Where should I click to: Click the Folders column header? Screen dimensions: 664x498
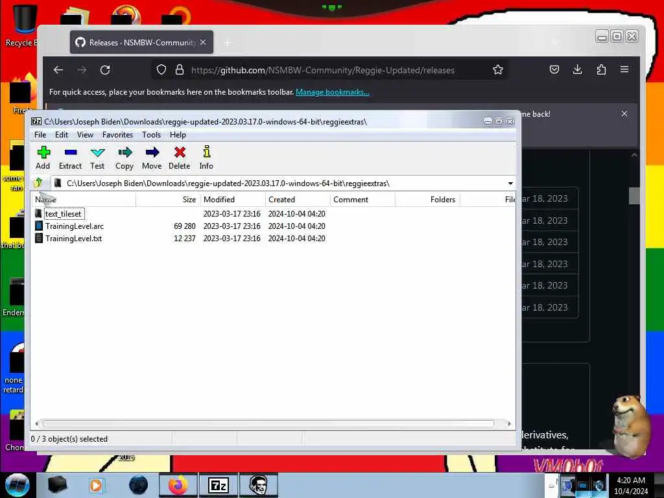pos(428,200)
